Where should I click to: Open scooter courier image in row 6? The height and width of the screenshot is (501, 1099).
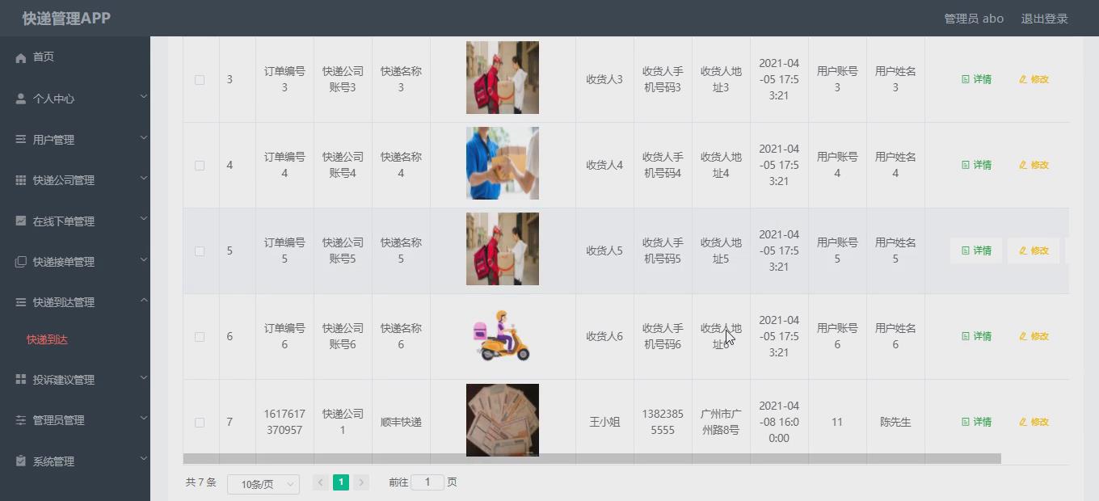coord(503,336)
